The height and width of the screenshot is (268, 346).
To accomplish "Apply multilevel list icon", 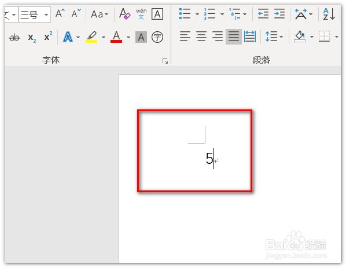I will pos(235,14).
